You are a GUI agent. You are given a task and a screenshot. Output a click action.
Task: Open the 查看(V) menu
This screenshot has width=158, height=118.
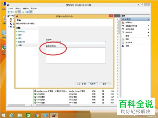coord(26,8)
